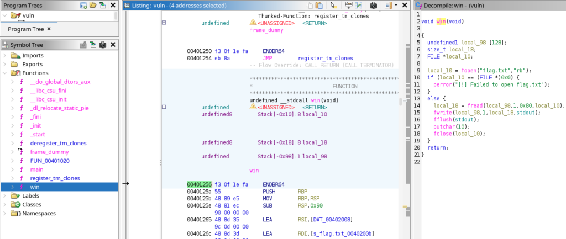
Task: Close the Listing window
Action: tap(405, 6)
